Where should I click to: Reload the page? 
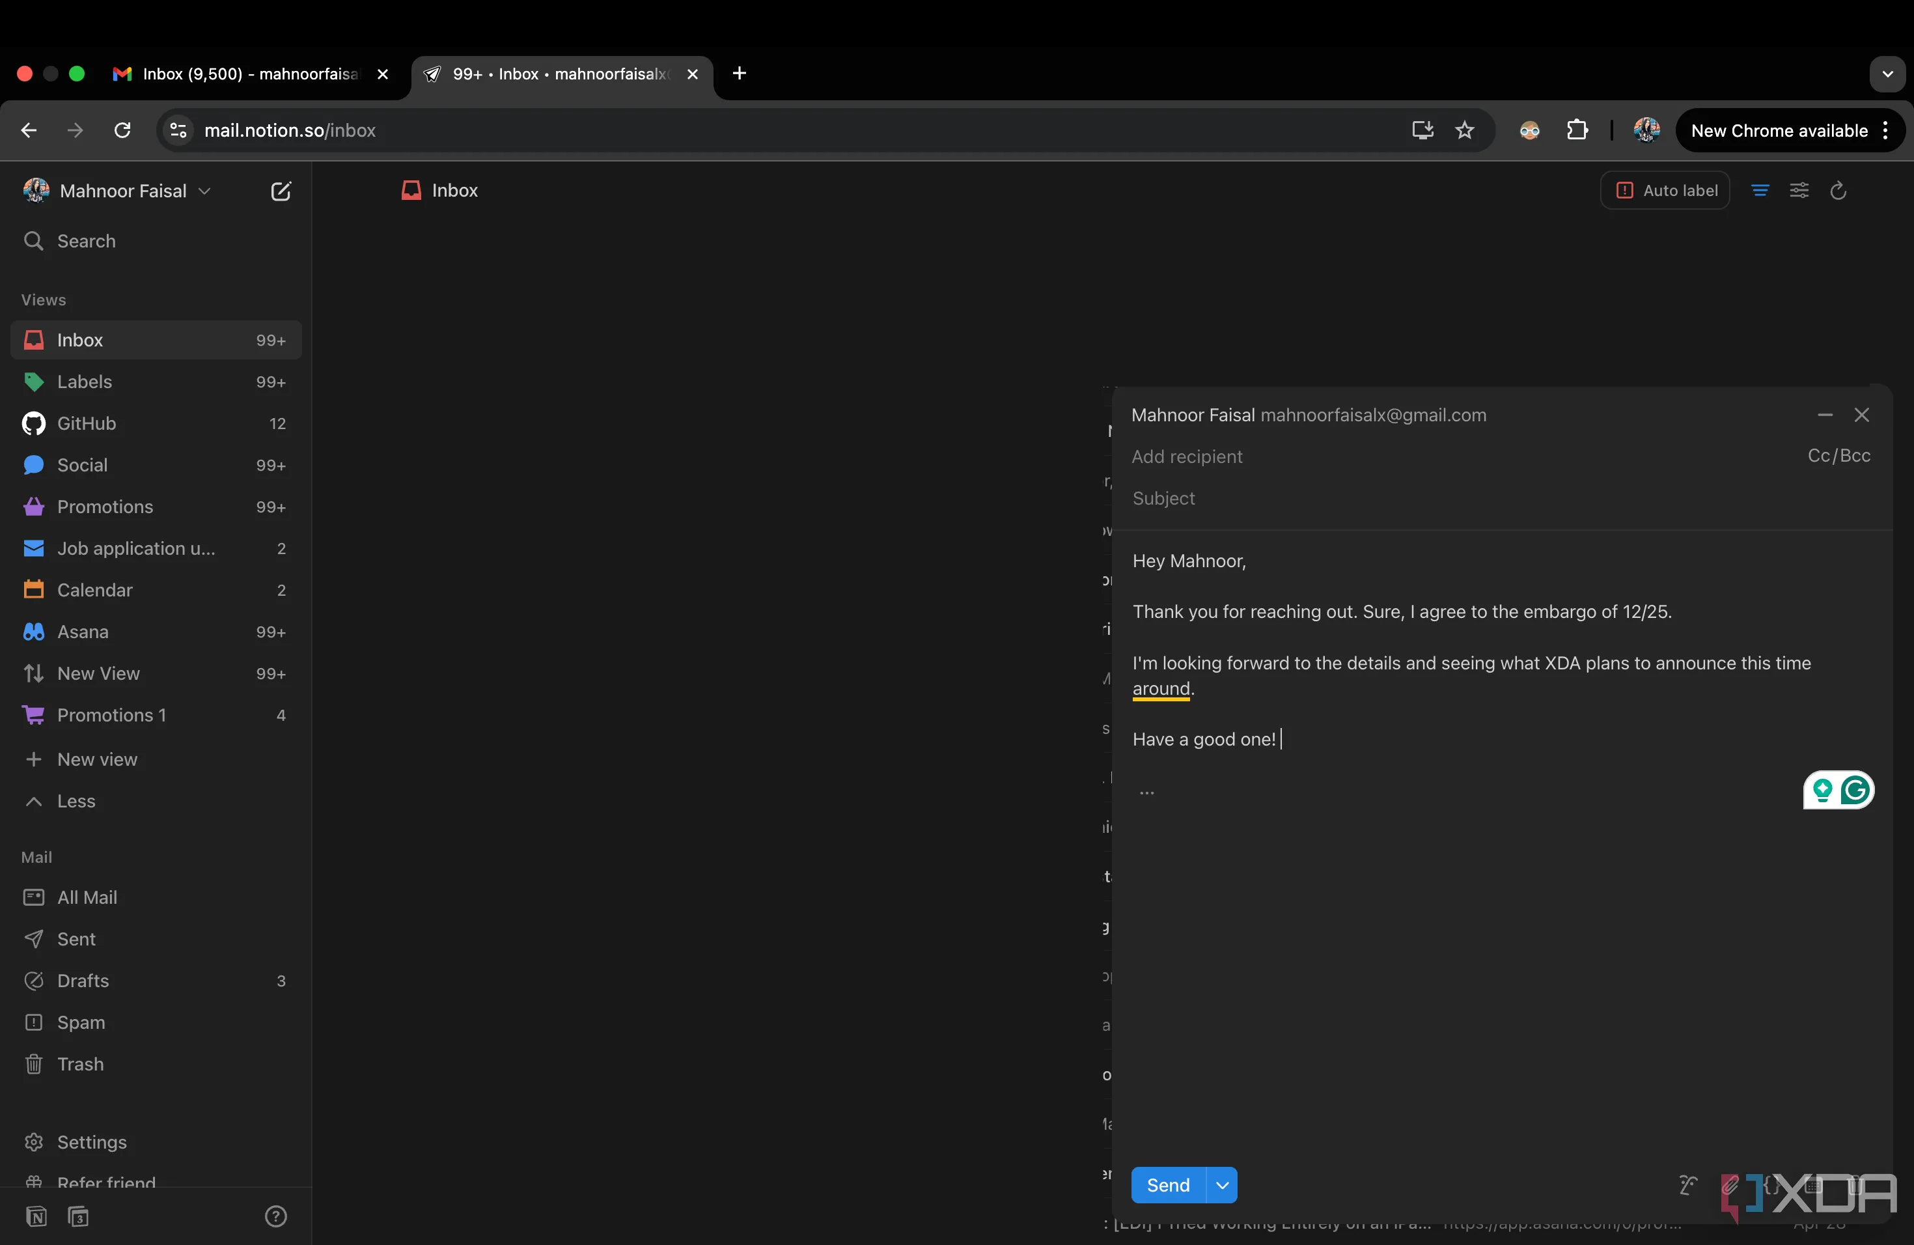122,130
